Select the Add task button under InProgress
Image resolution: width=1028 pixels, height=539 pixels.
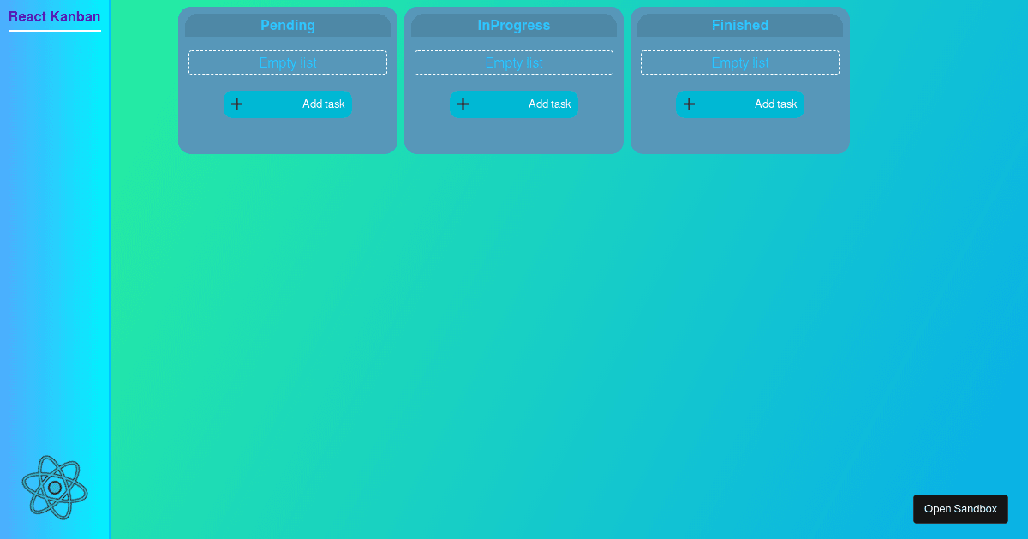click(x=514, y=104)
